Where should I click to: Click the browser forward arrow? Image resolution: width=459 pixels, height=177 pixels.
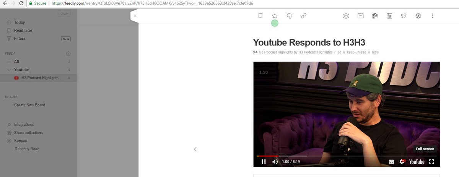pyautogui.click(x=13, y=3)
